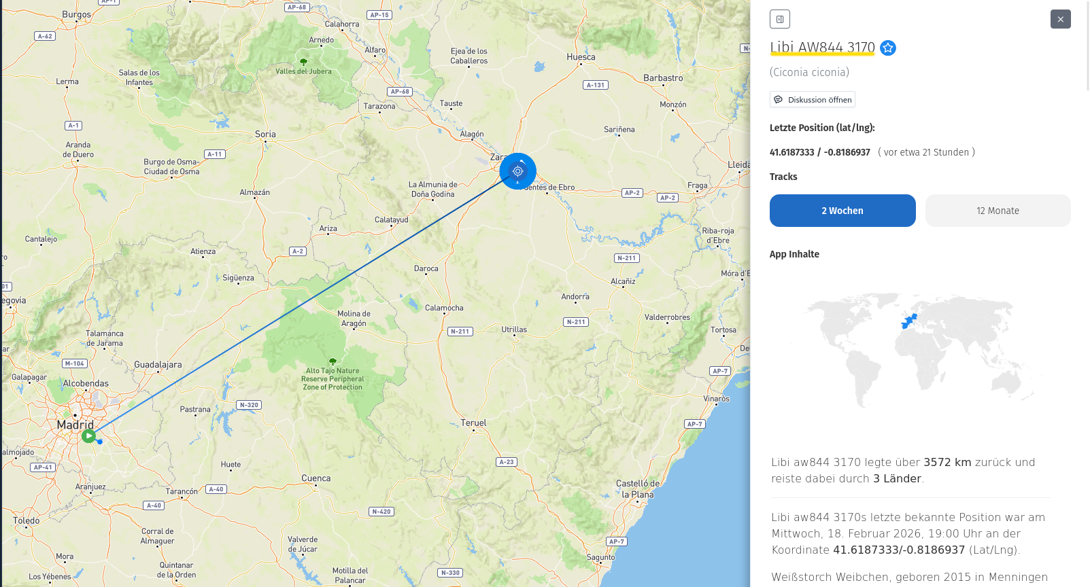Click the N-211 road badge near Alcañiz
The width and height of the screenshot is (1090, 587).
(x=626, y=258)
